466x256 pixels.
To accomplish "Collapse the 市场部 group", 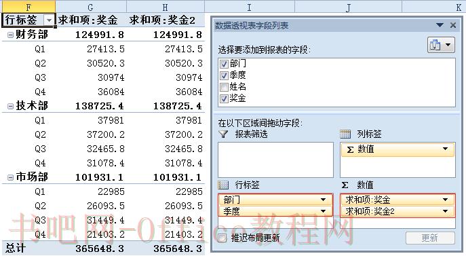I will tap(10, 177).
